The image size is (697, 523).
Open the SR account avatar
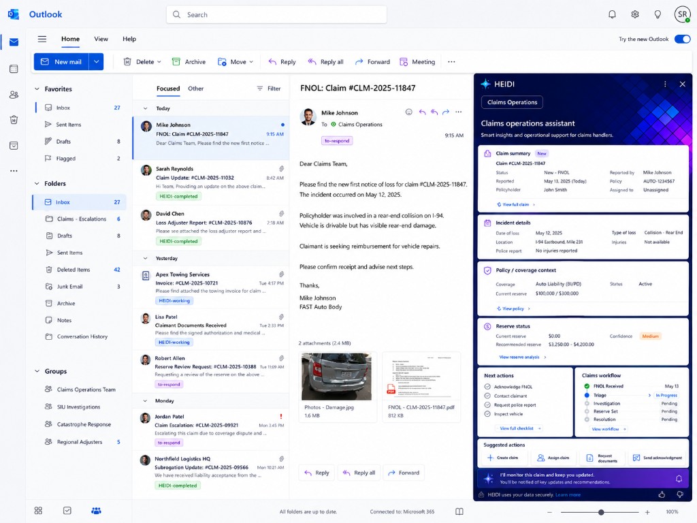click(x=682, y=14)
